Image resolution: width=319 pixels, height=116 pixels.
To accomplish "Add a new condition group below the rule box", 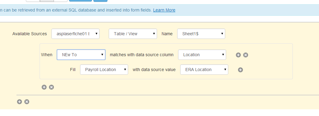I will coord(44,87).
